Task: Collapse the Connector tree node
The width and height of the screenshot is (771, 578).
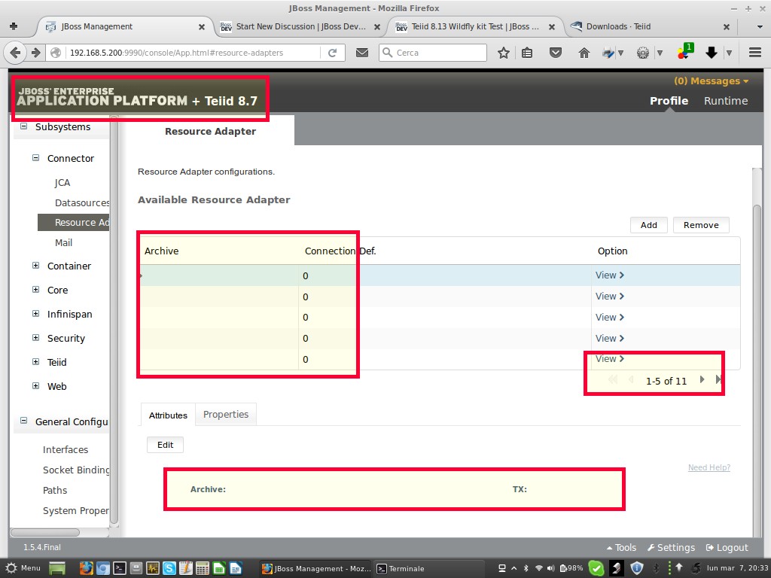Action: pos(35,158)
